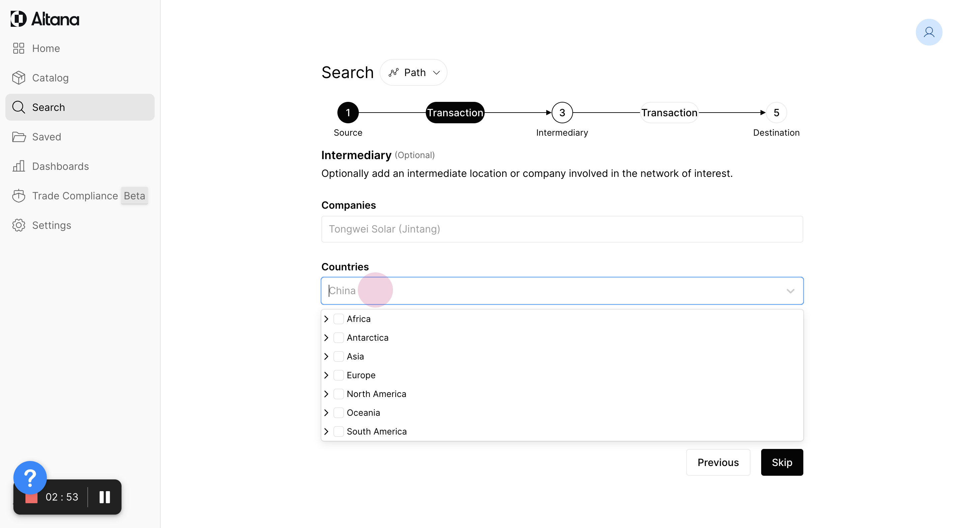This screenshot has width=964, height=528.
Task: Click the blue help question mark
Action: pyautogui.click(x=30, y=477)
